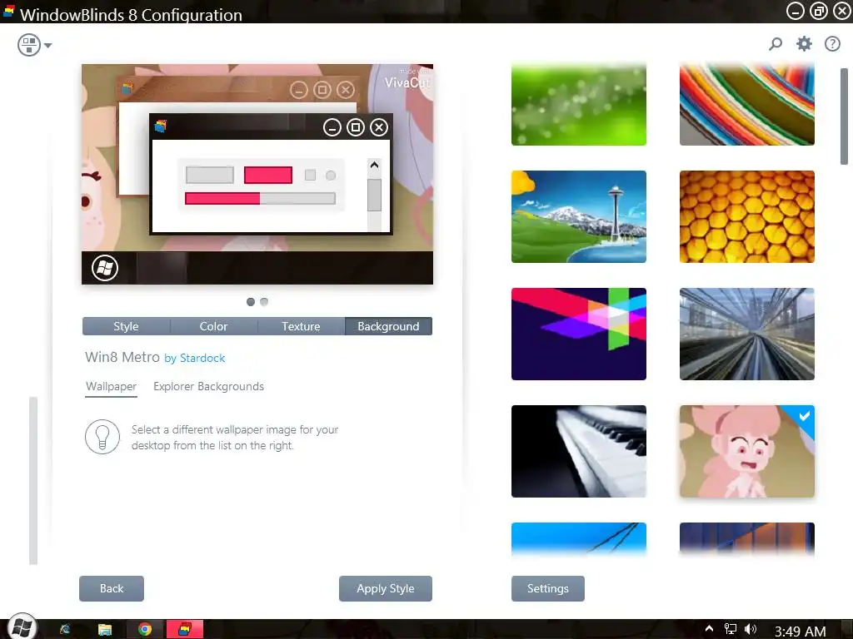Click the preview scroll-up arrow

click(x=374, y=166)
